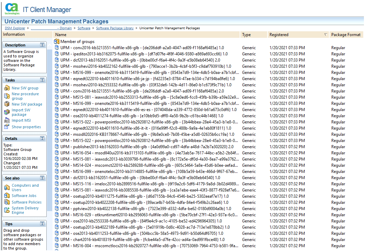
Task: Select UPM eqnedt322010 it-it package row
Action: point(208,128)
